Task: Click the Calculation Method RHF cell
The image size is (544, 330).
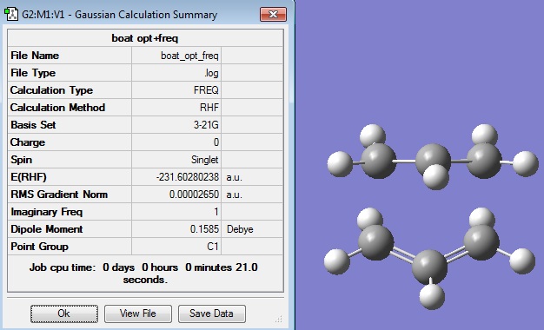Action: pyautogui.click(x=176, y=108)
